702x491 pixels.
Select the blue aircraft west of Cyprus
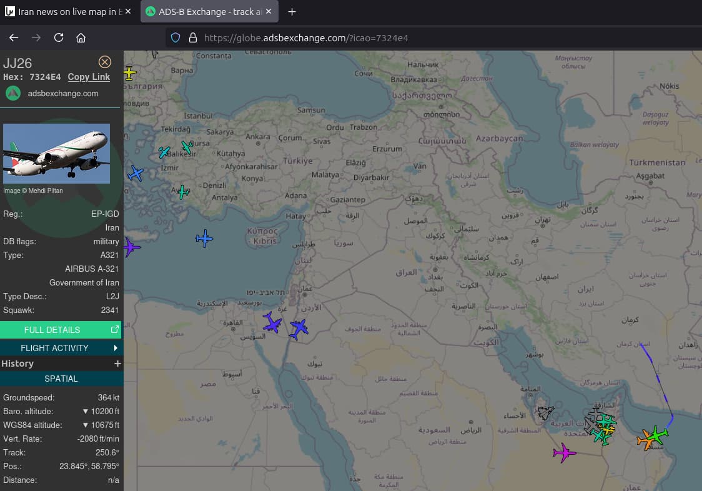click(204, 239)
